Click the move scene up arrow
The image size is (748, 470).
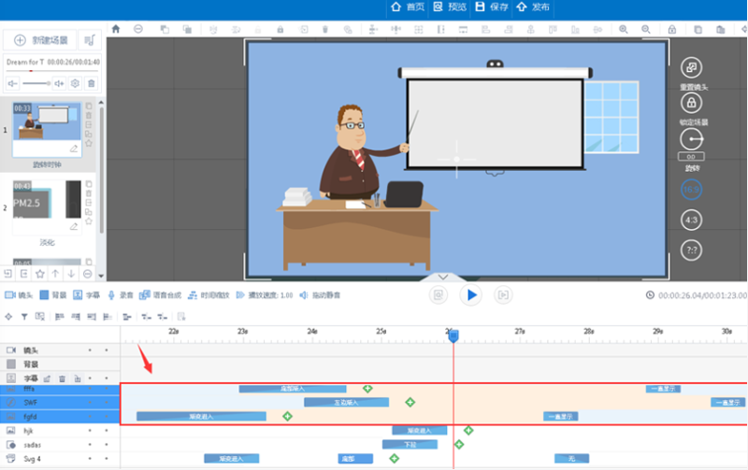[x=55, y=274]
